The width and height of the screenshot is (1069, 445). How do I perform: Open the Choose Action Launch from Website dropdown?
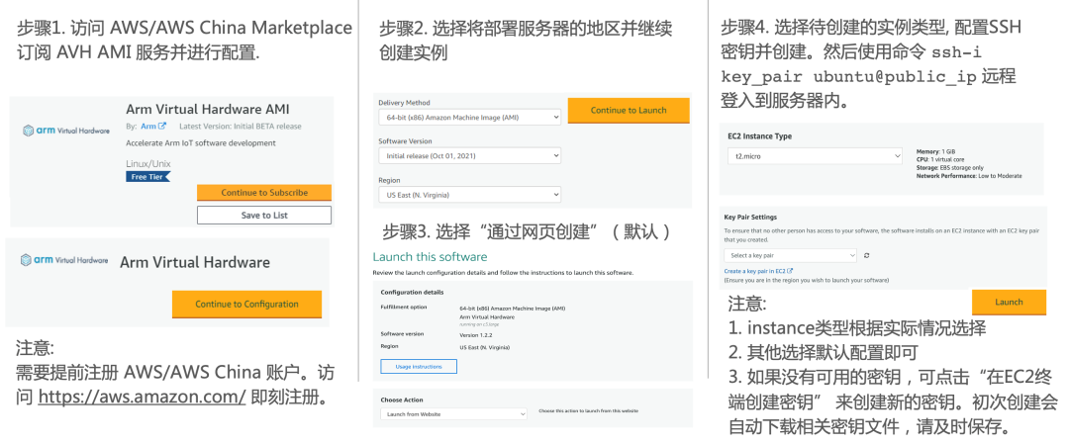[x=453, y=413]
